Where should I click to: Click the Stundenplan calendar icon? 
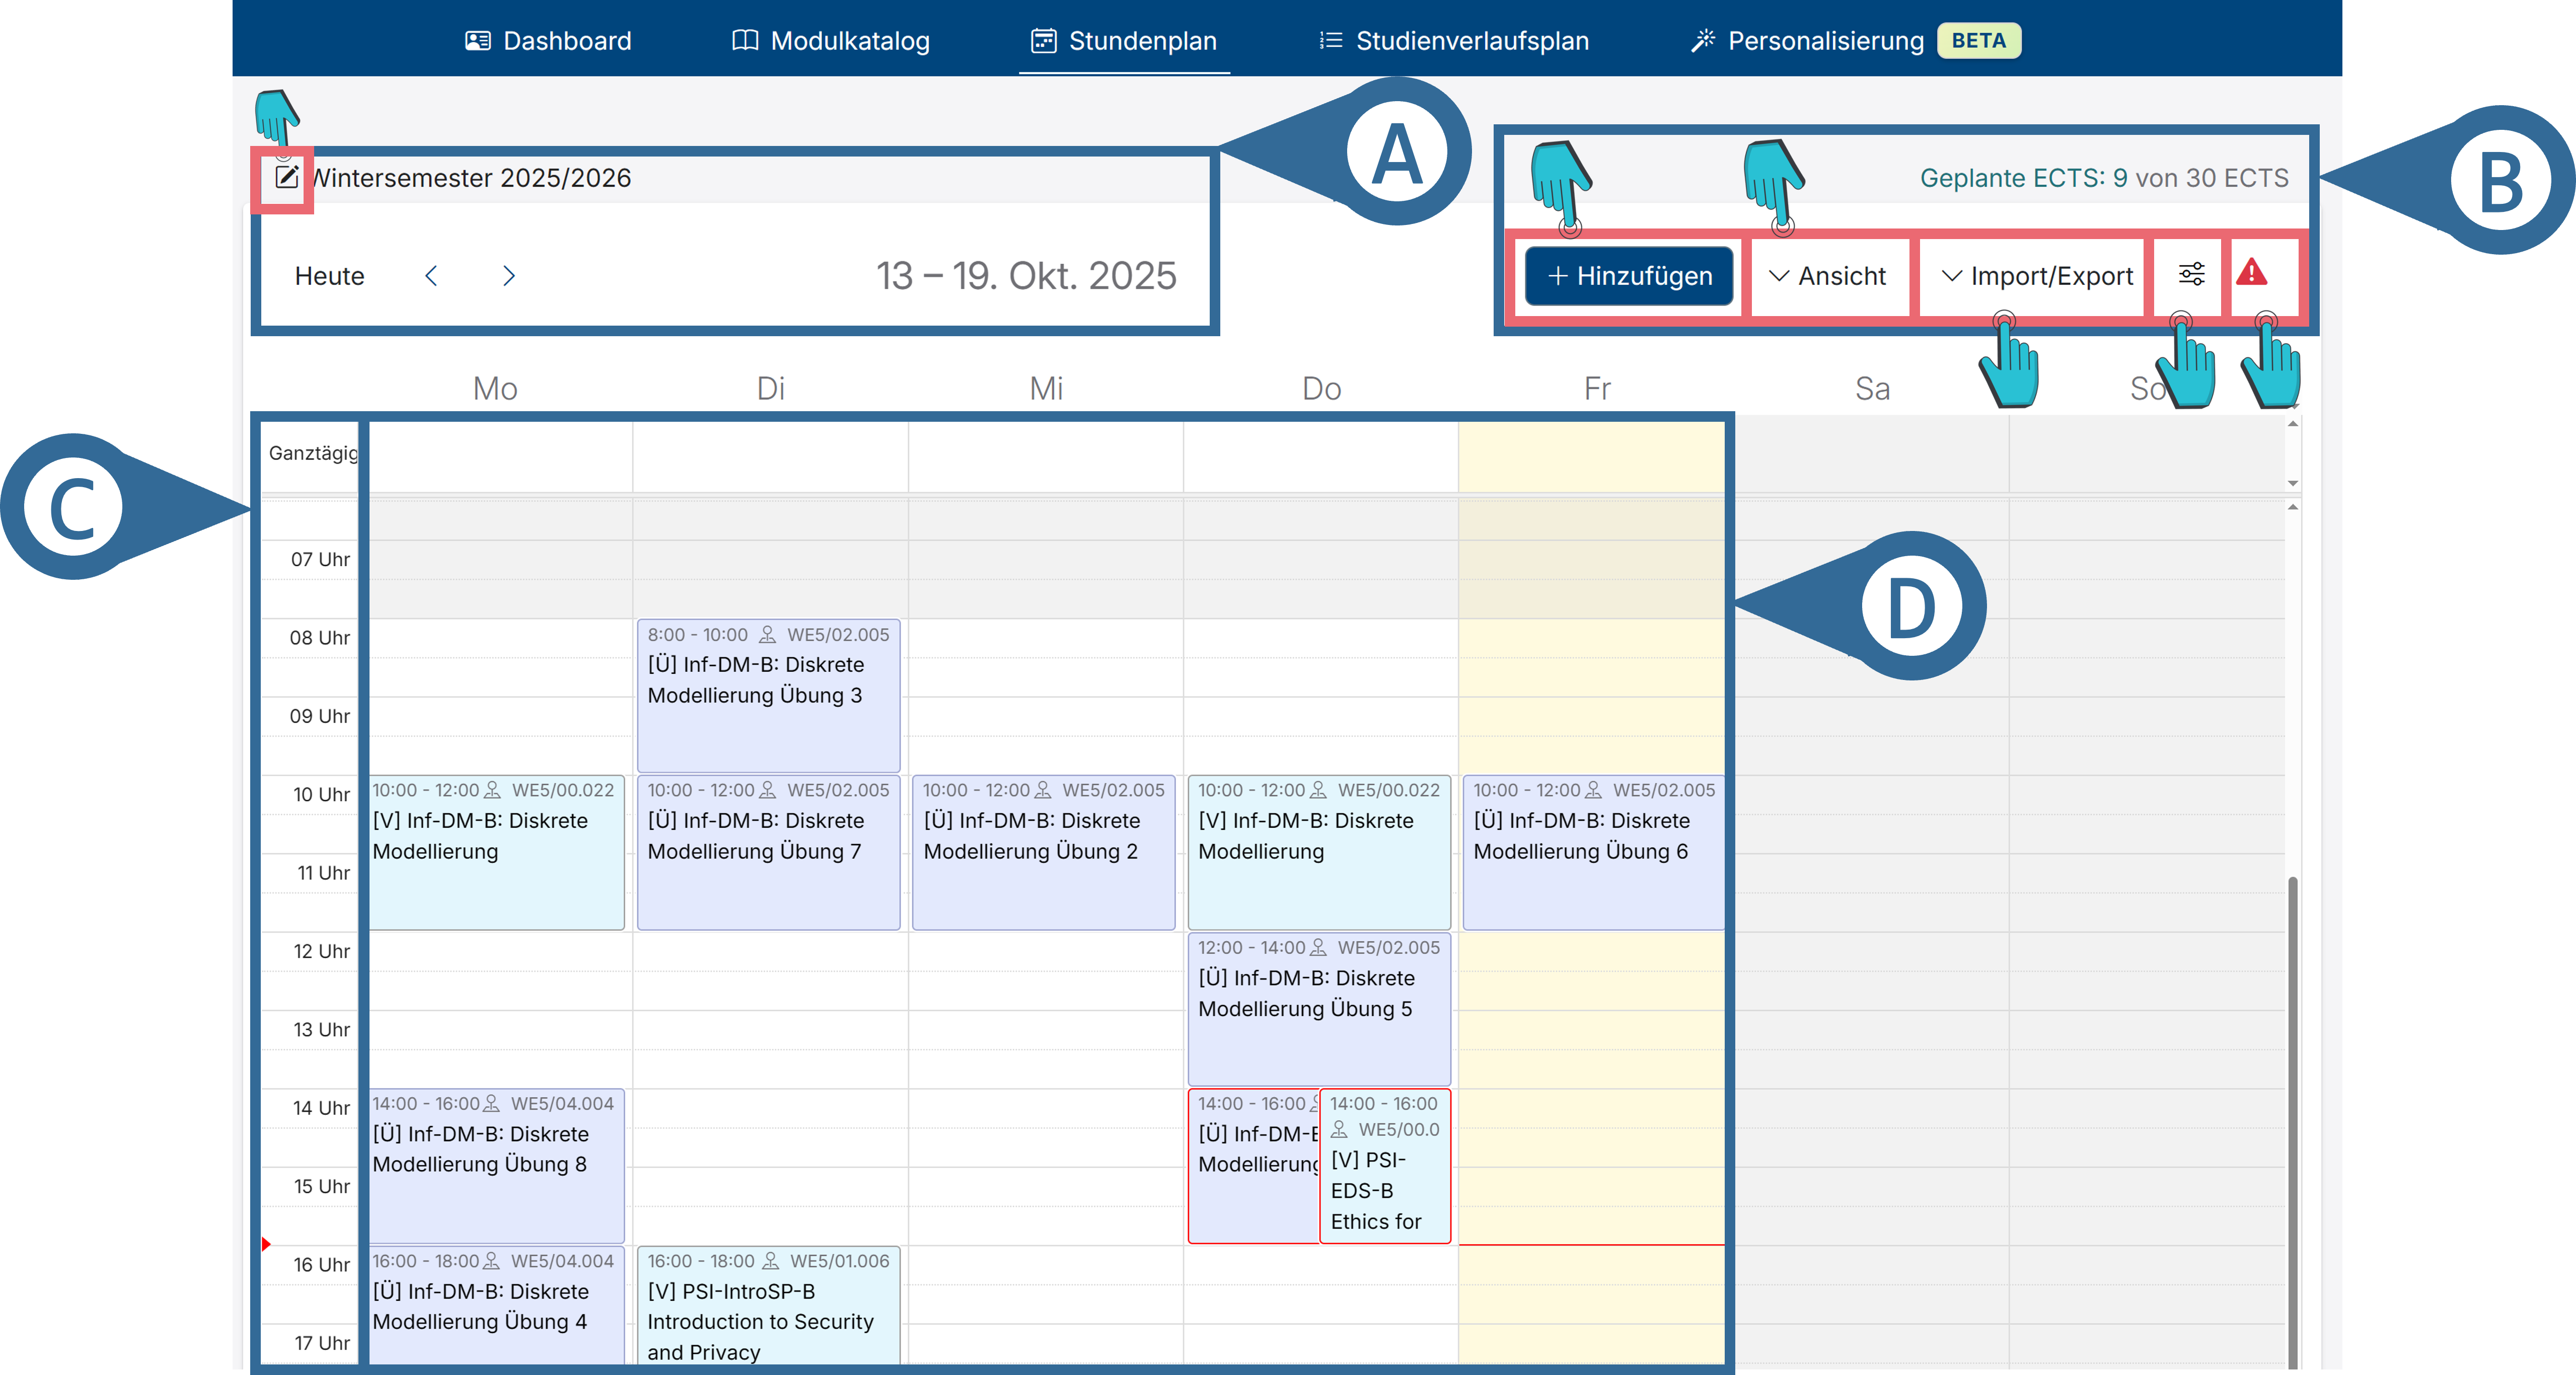(1044, 40)
